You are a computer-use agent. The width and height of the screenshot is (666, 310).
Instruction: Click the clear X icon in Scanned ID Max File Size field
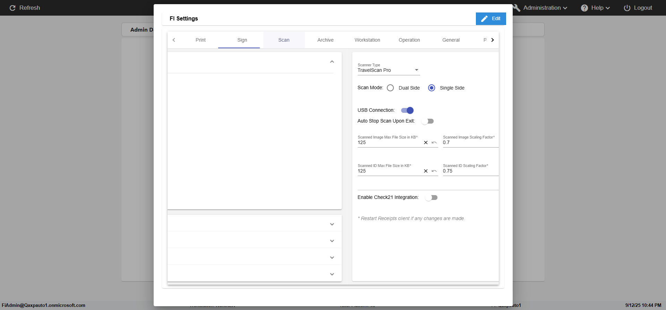(x=426, y=171)
